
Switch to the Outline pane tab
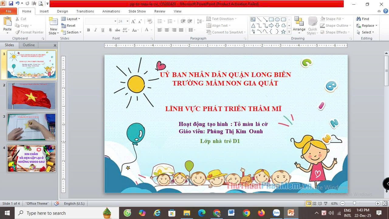(x=29, y=45)
